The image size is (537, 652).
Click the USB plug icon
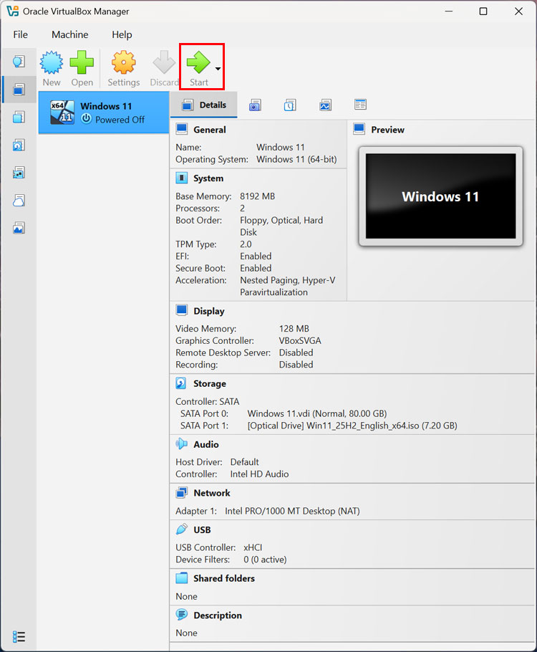pos(182,529)
